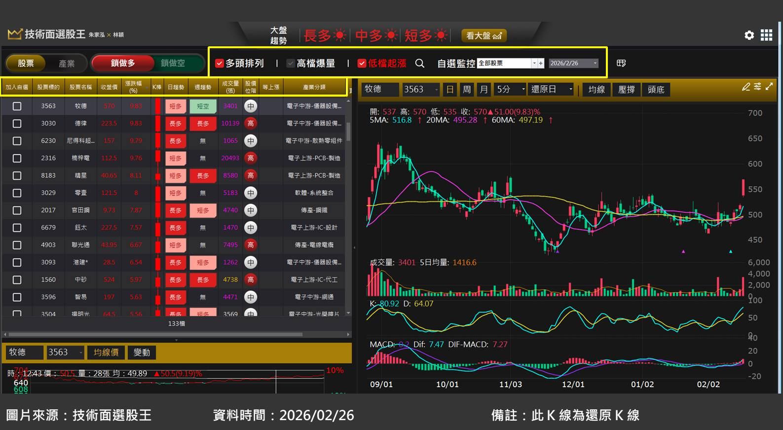Click 變動 button in lower panel
783x430 pixels.
click(x=142, y=352)
